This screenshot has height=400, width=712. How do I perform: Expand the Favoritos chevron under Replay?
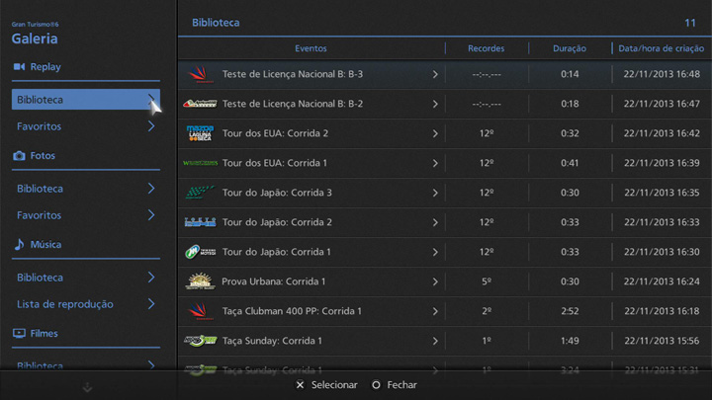click(150, 126)
